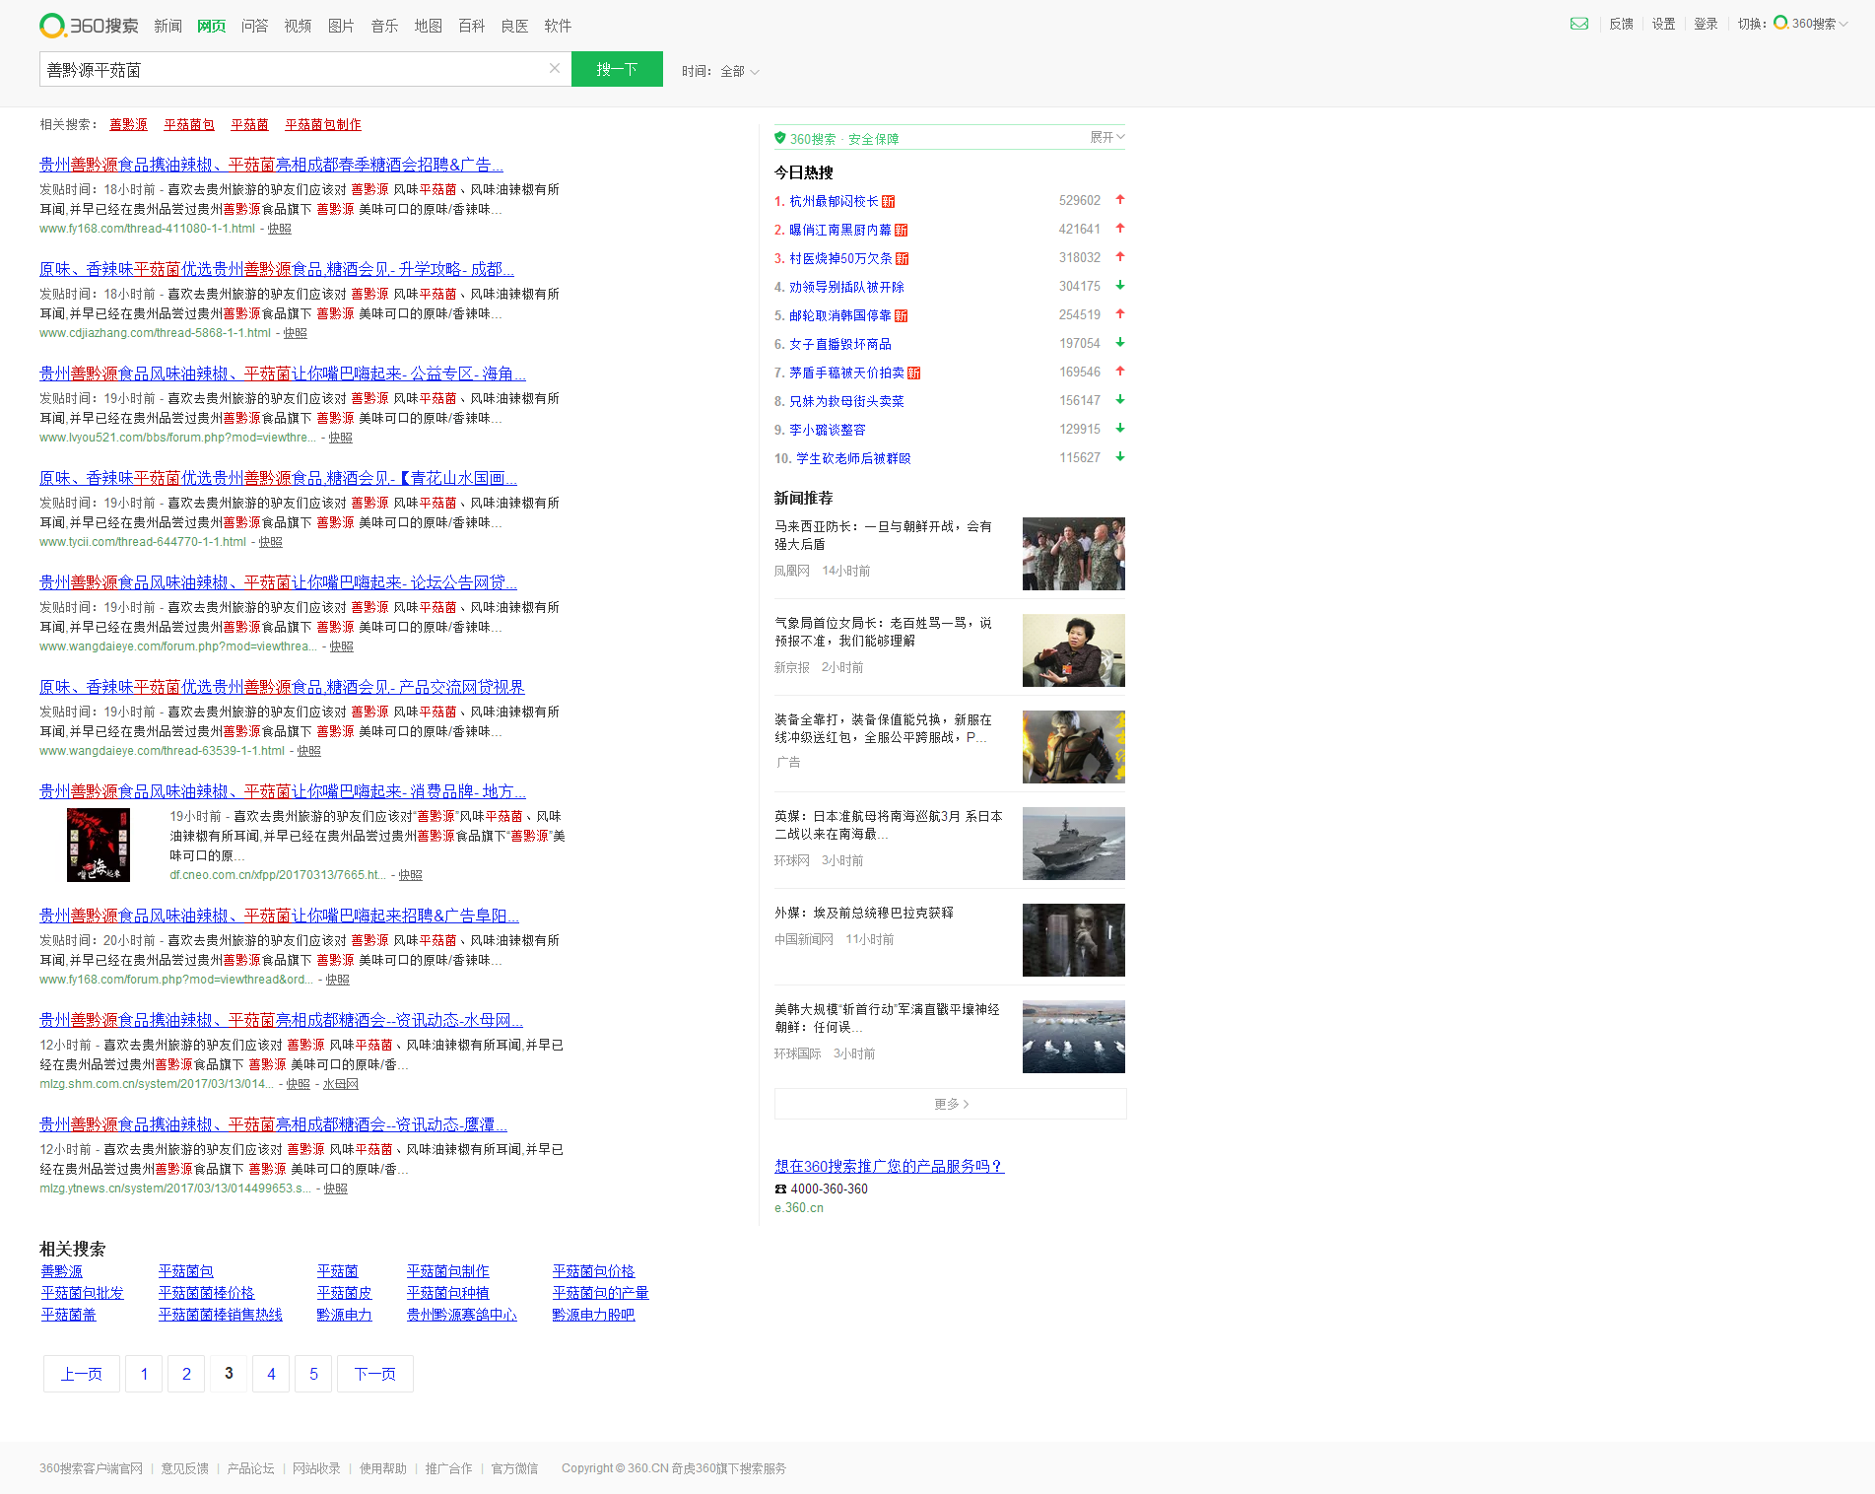The image size is (1875, 1494).
Task: Open hot search 女子直播毁坏商品
Action: (x=839, y=344)
